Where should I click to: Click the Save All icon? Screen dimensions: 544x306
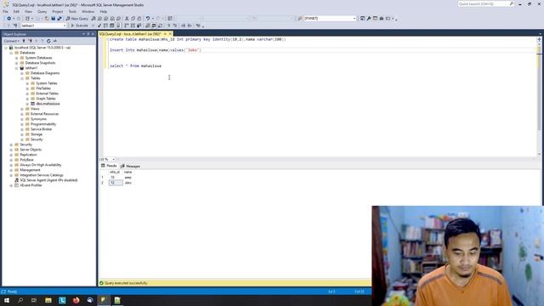[59, 19]
